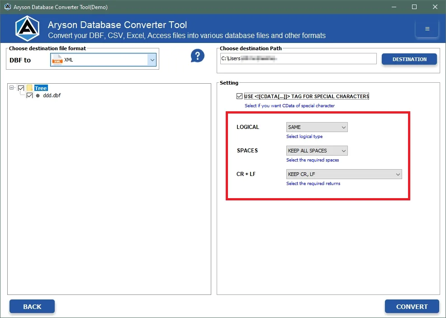
Task: Click the yellow folder icon beside Tree
Action: pos(29,88)
